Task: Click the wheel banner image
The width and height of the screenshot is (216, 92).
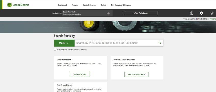Action: (x=108, y=27)
